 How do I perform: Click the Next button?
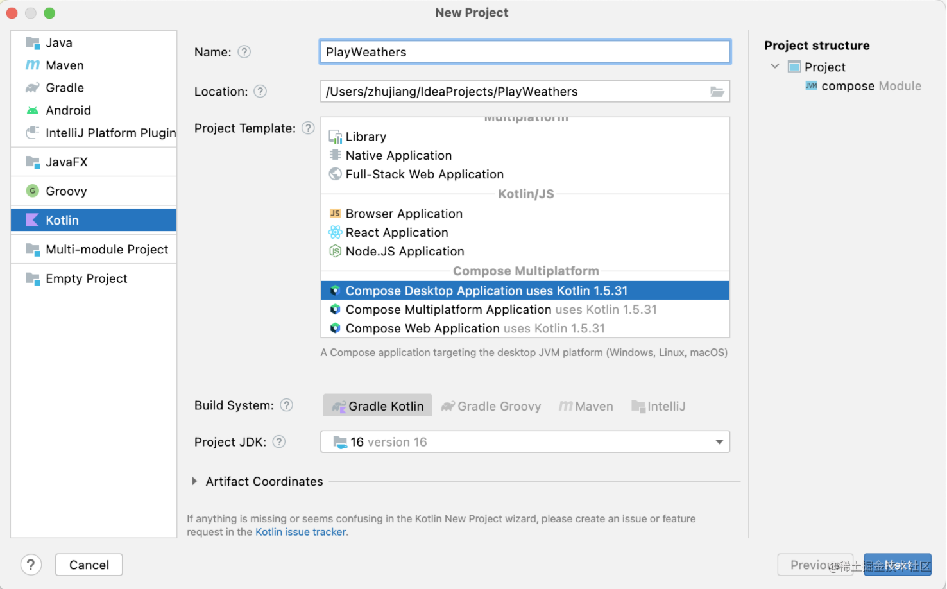898,565
